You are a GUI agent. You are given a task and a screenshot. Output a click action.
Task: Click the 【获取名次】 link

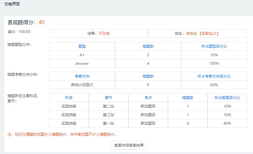pyautogui.click(x=209, y=34)
